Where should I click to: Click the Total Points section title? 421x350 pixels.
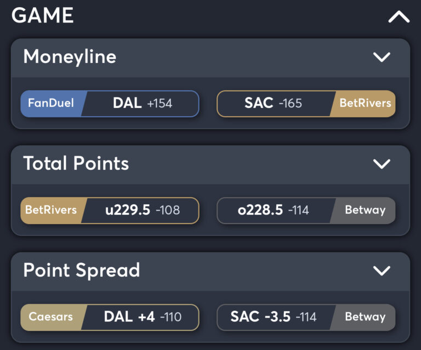click(x=76, y=164)
